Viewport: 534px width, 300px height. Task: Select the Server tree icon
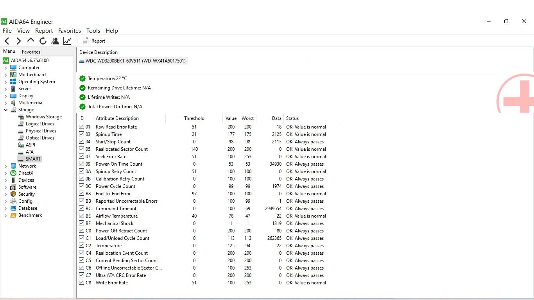pos(13,89)
